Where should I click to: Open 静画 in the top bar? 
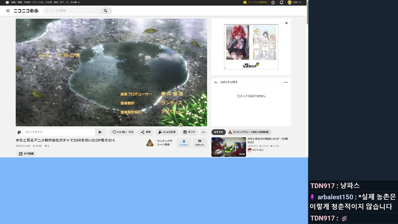click(20, 2)
